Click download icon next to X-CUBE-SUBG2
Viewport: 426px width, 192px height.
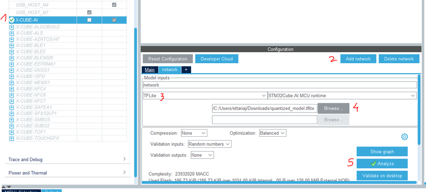[x=12, y=126]
